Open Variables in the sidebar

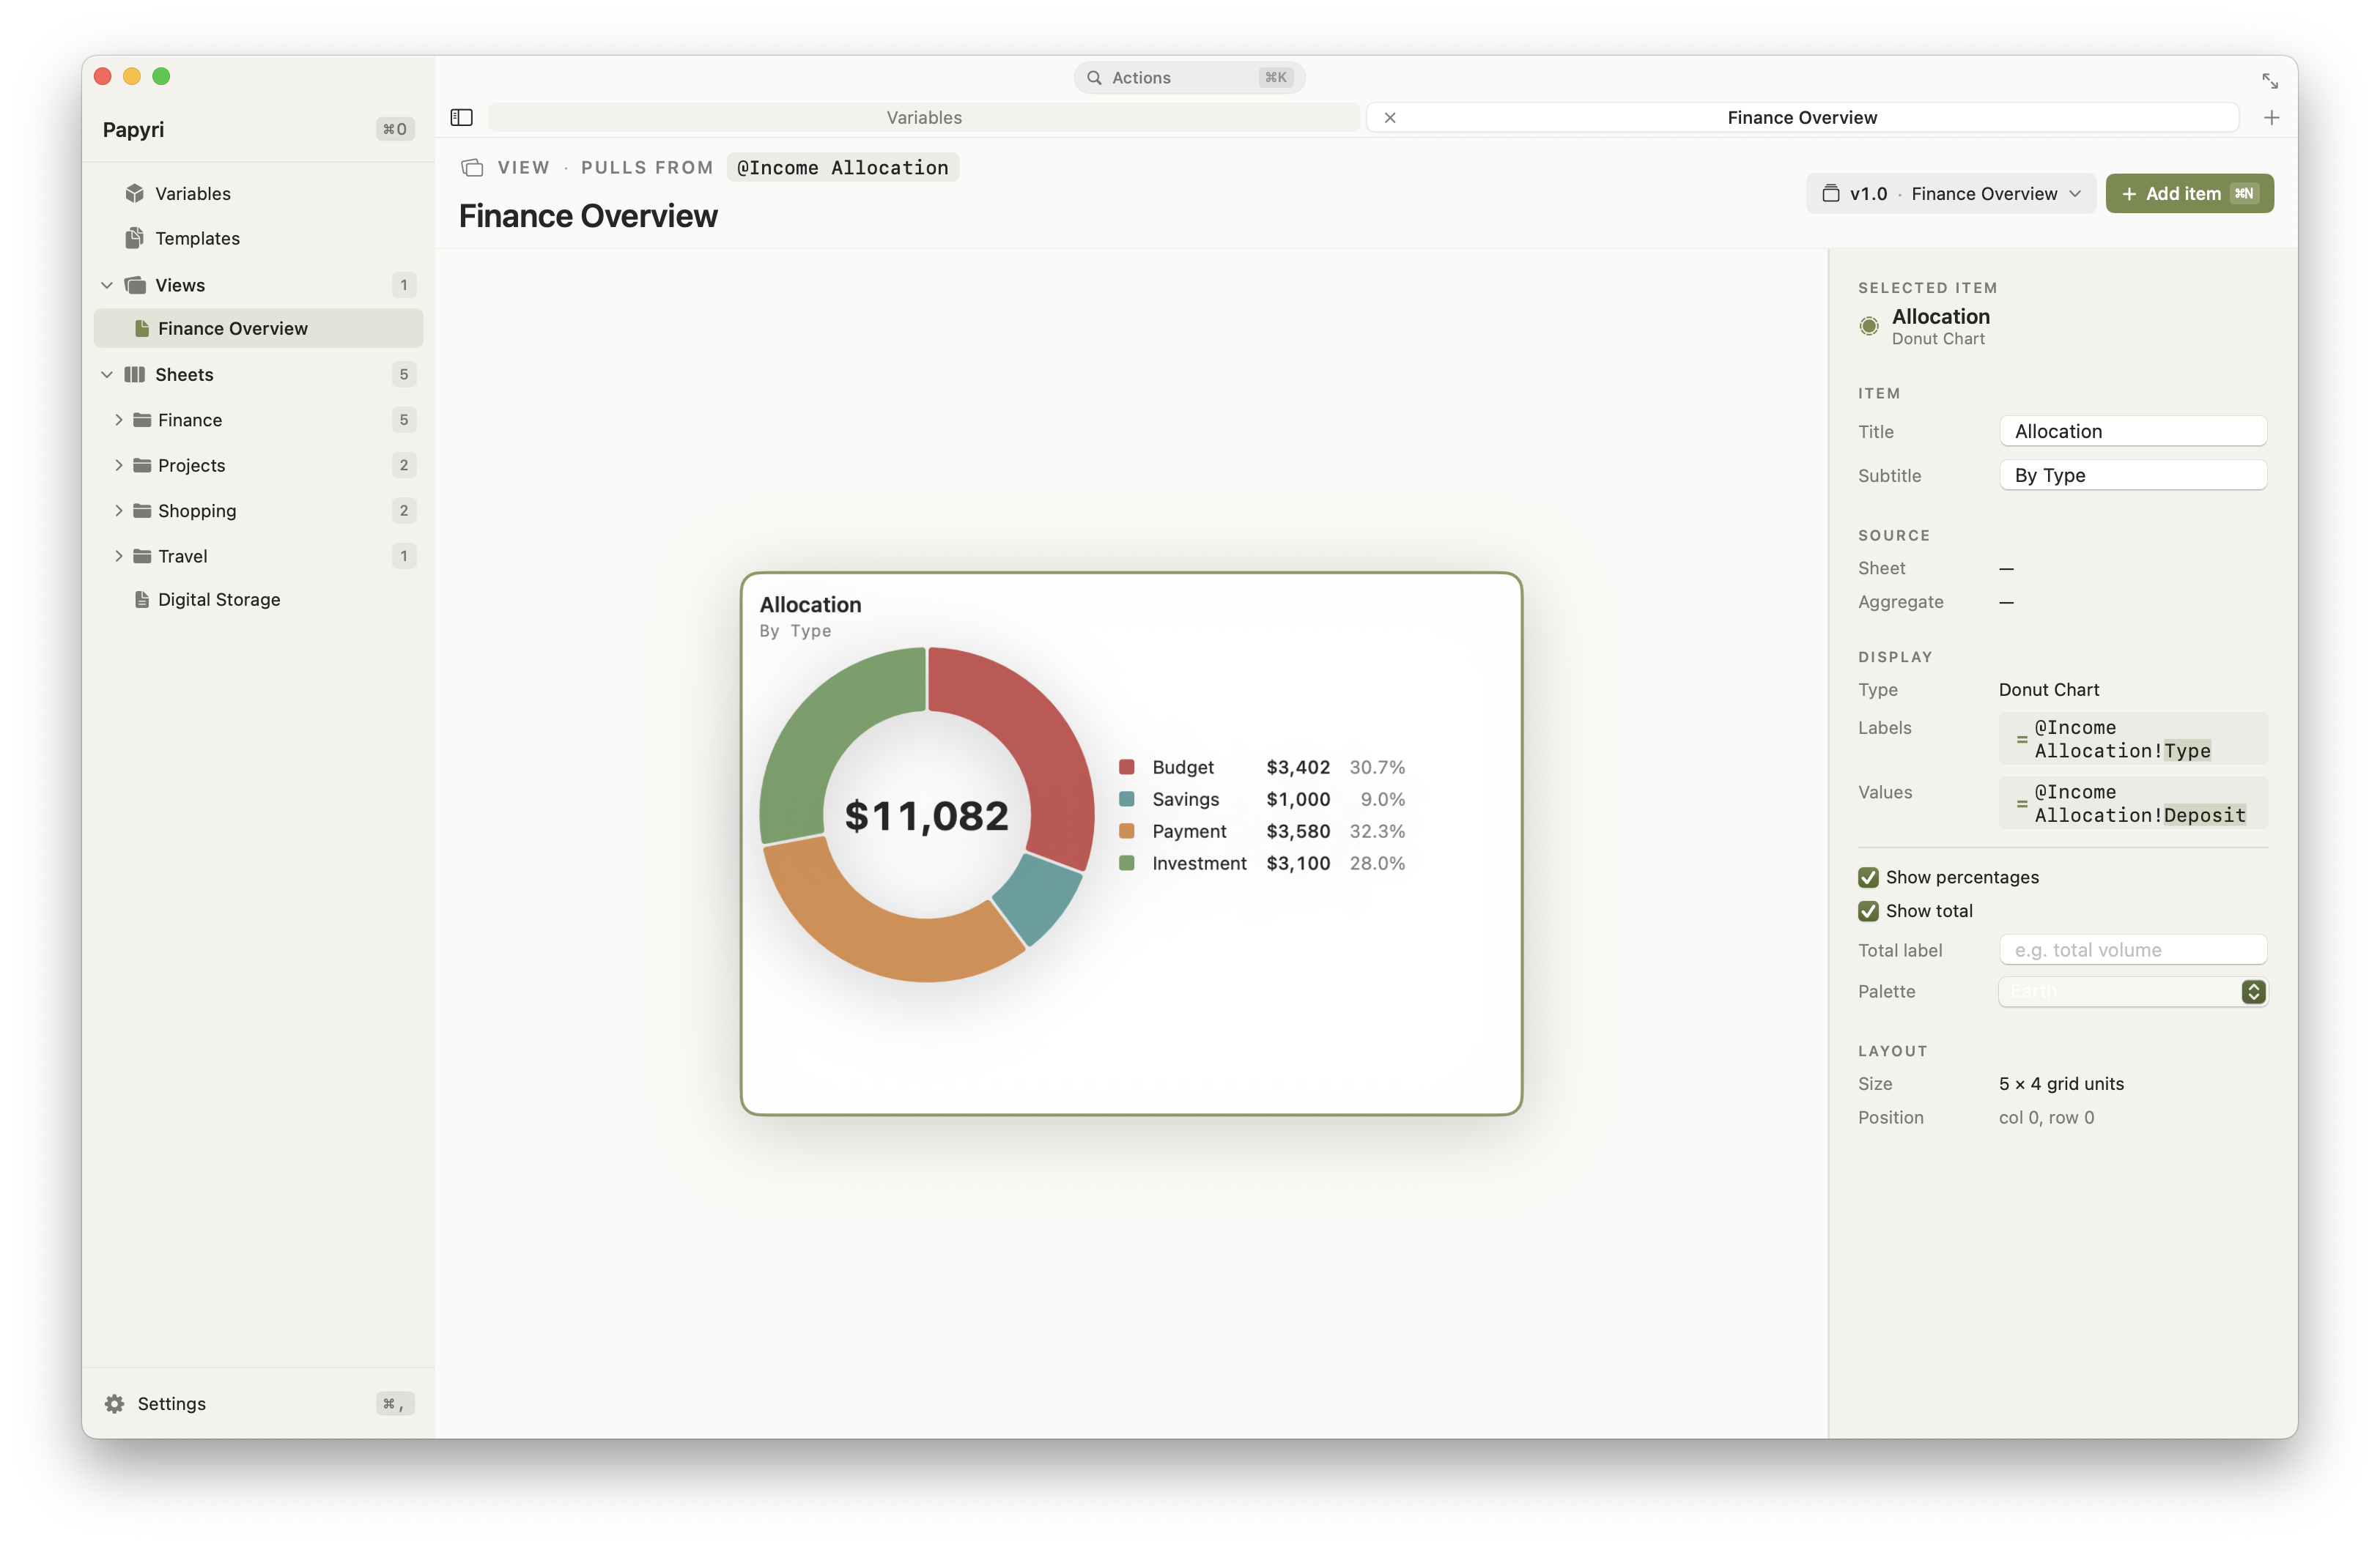point(258,193)
